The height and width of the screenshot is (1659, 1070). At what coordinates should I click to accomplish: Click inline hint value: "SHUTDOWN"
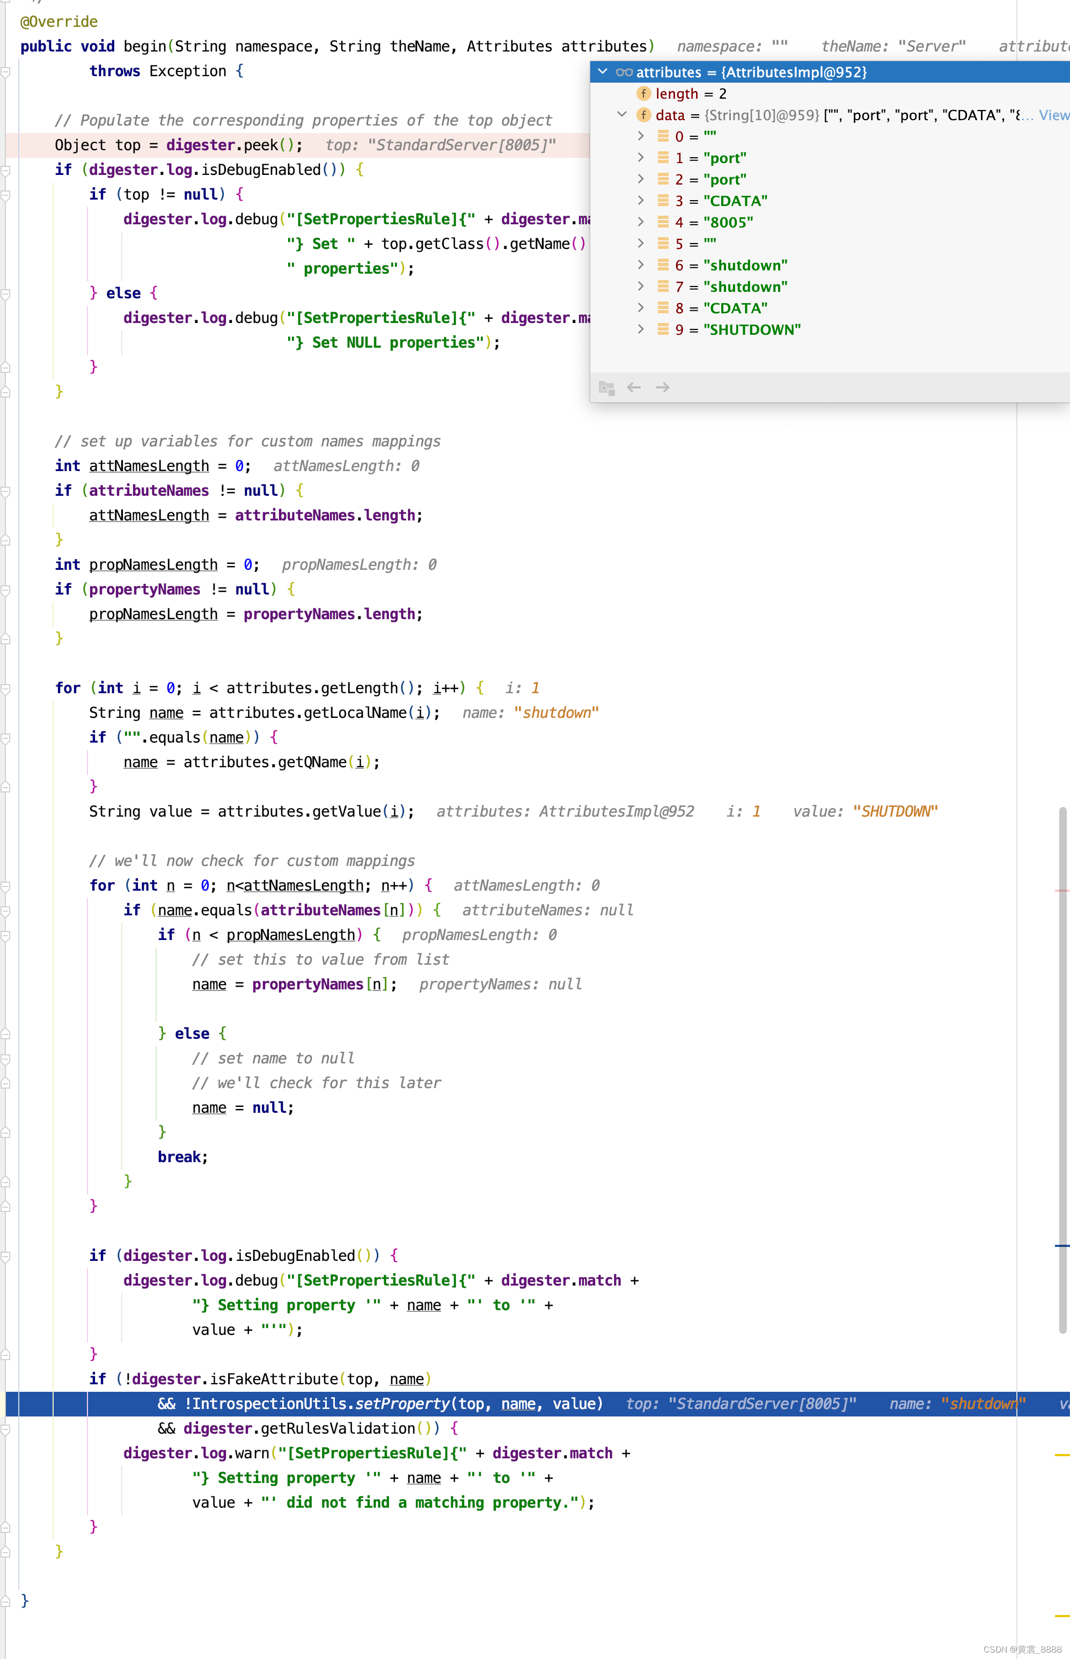tap(866, 811)
